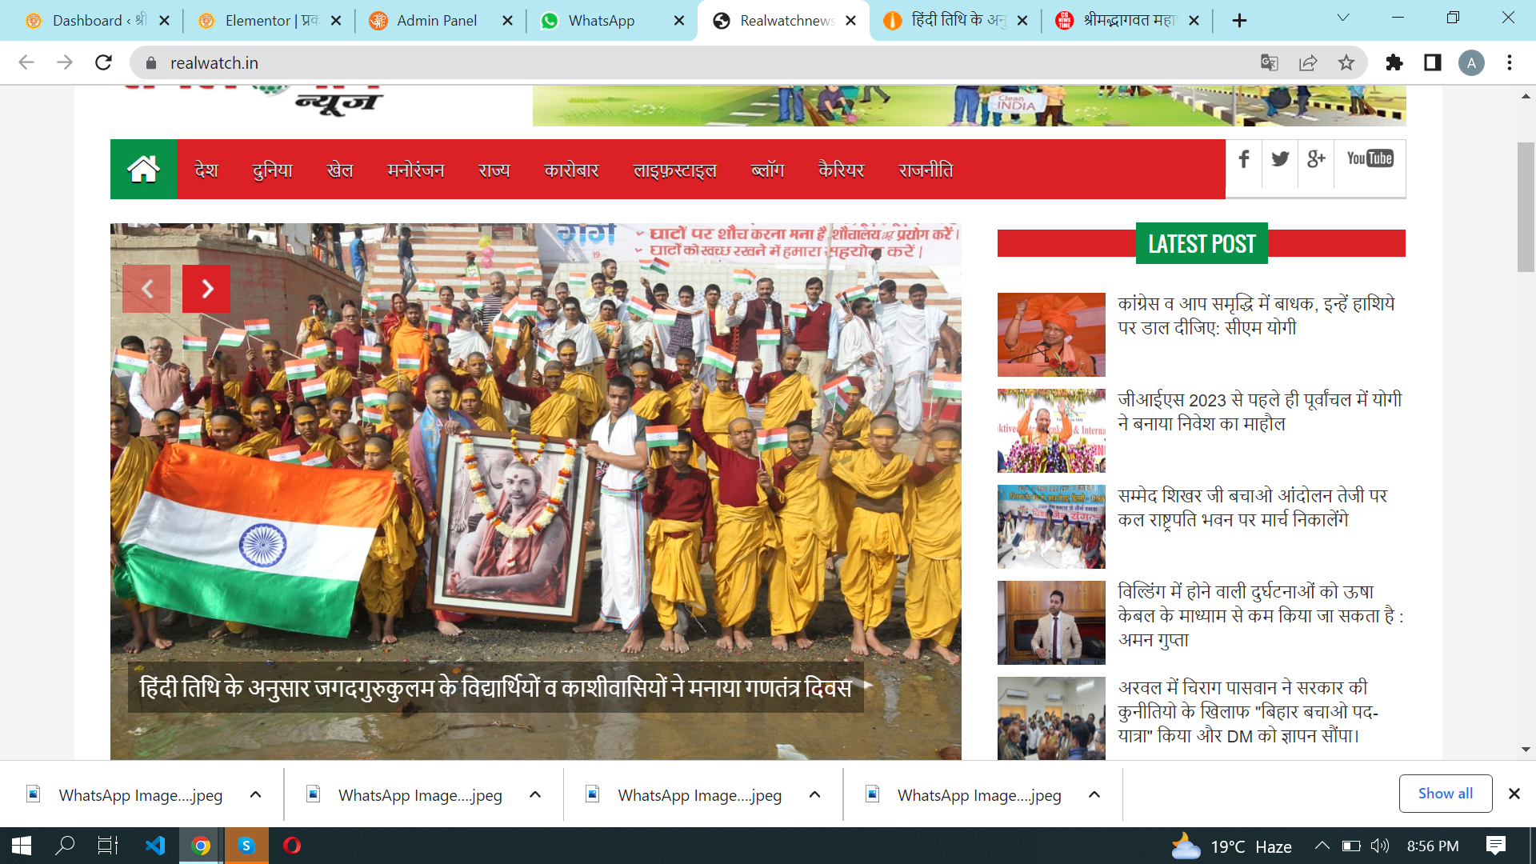Click the green home icon in navbar

click(143, 170)
